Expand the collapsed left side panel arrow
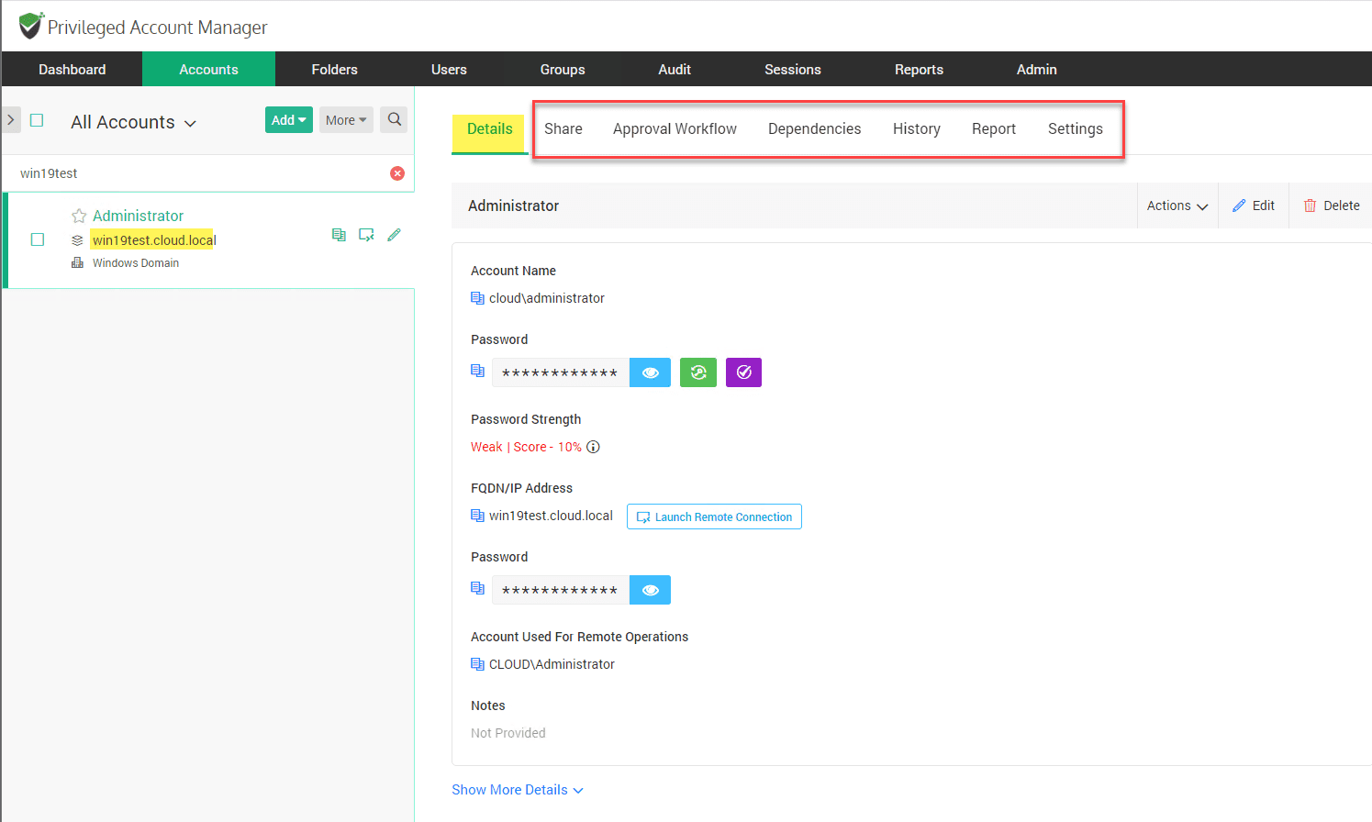Viewport: 1372px width, 822px height. click(11, 120)
